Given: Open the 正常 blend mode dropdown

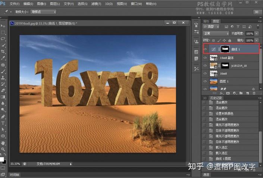Looking at the screenshot, I should click(216, 33).
